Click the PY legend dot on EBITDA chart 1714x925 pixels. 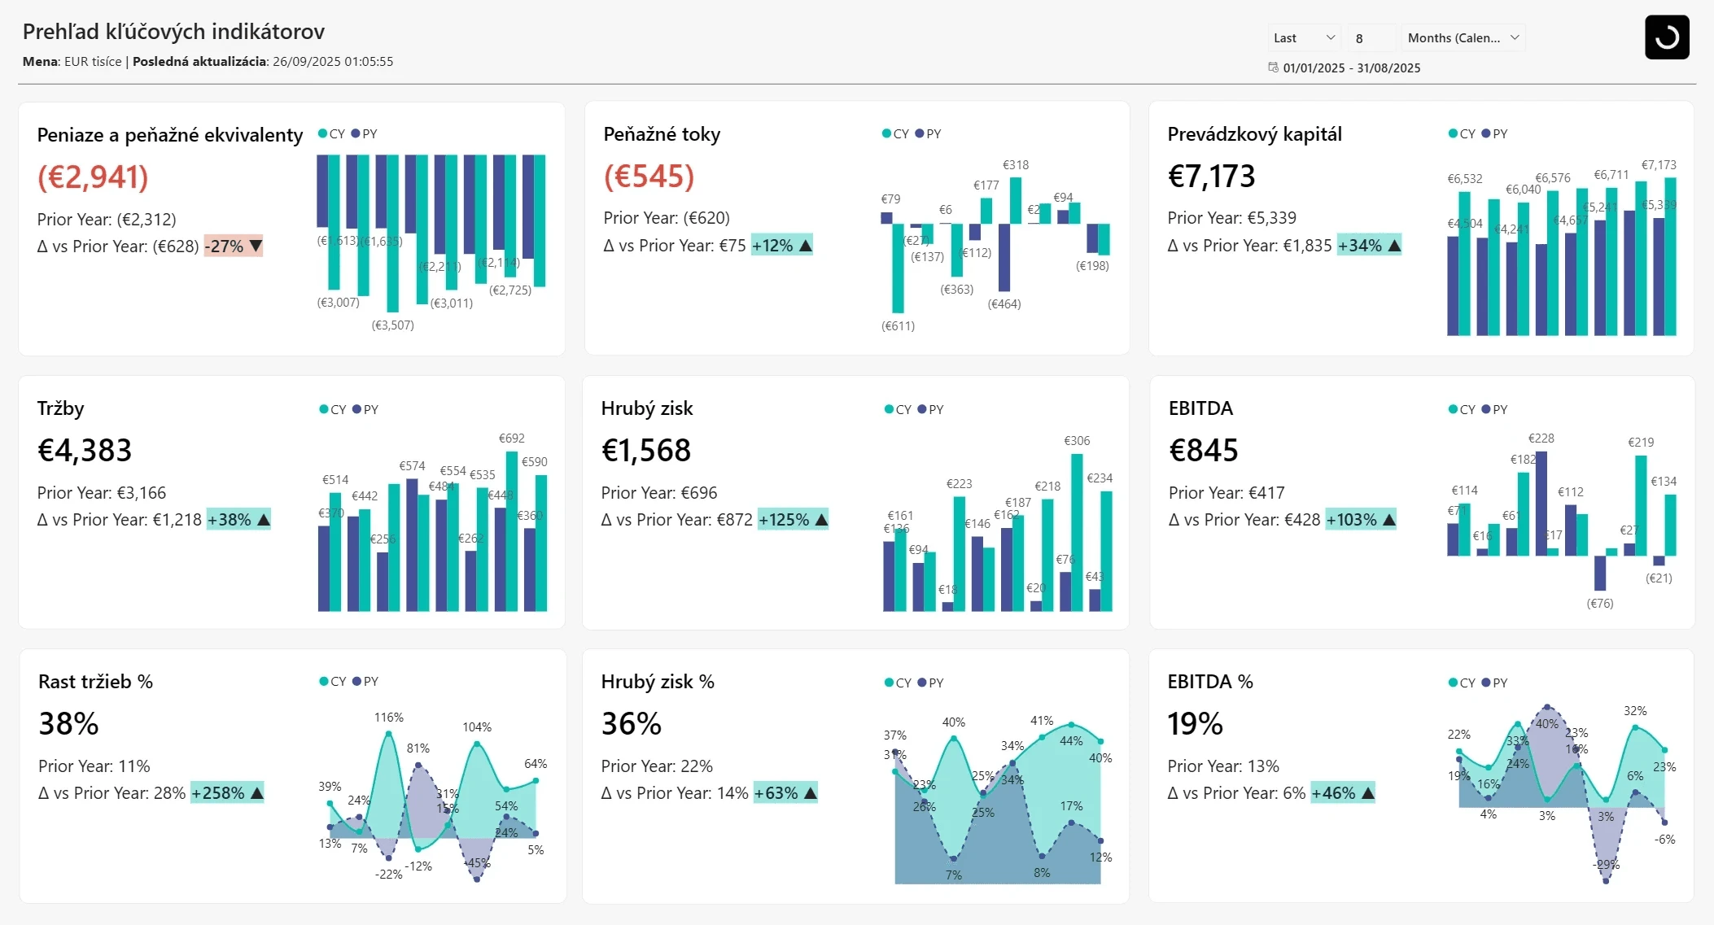coord(1484,409)
